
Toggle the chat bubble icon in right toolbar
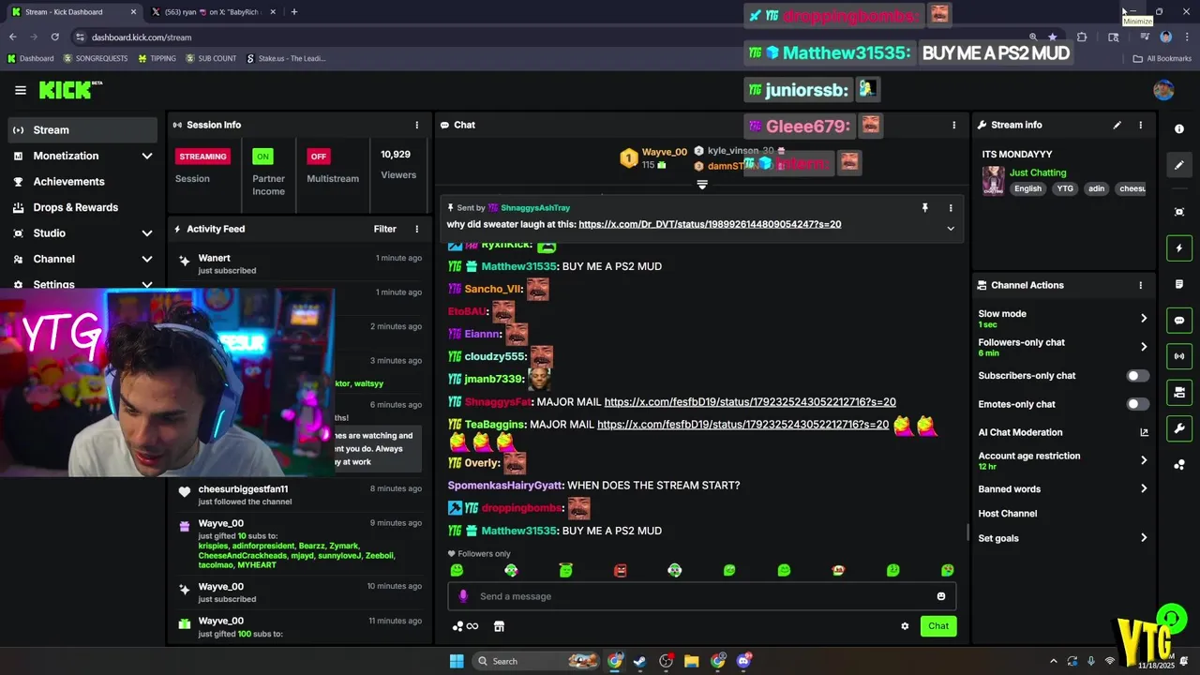pos(1179,321)
